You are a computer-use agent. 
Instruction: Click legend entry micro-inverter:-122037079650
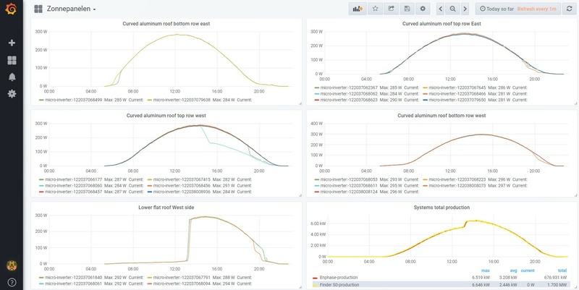coord(457,100)
